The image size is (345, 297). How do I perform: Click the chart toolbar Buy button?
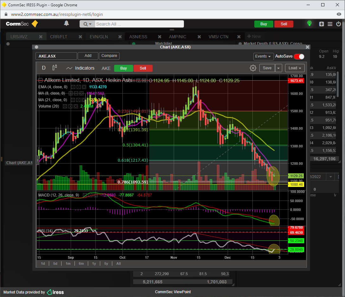point(124,68)
